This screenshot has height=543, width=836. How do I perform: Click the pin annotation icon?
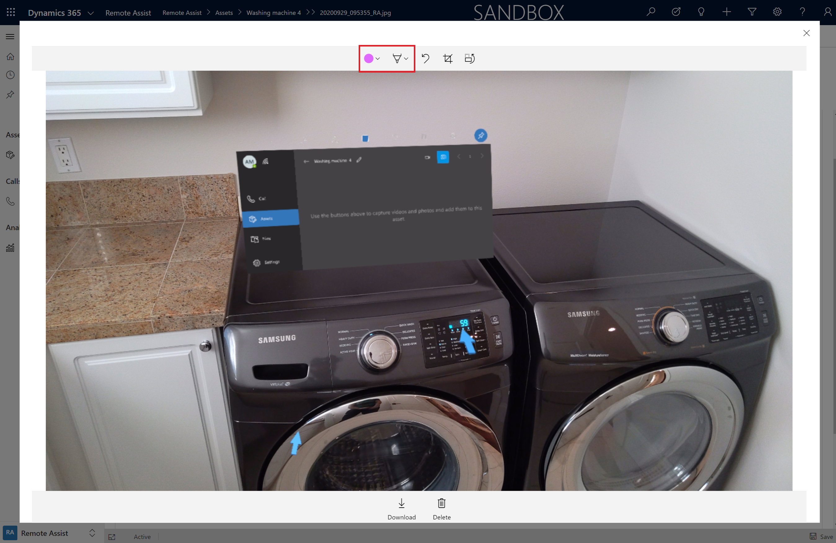coord(396,58)
